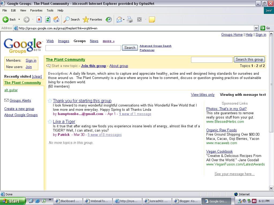Go to the Home page icon
The width and height of the screenshot is (274, 205).
(56, 19)
